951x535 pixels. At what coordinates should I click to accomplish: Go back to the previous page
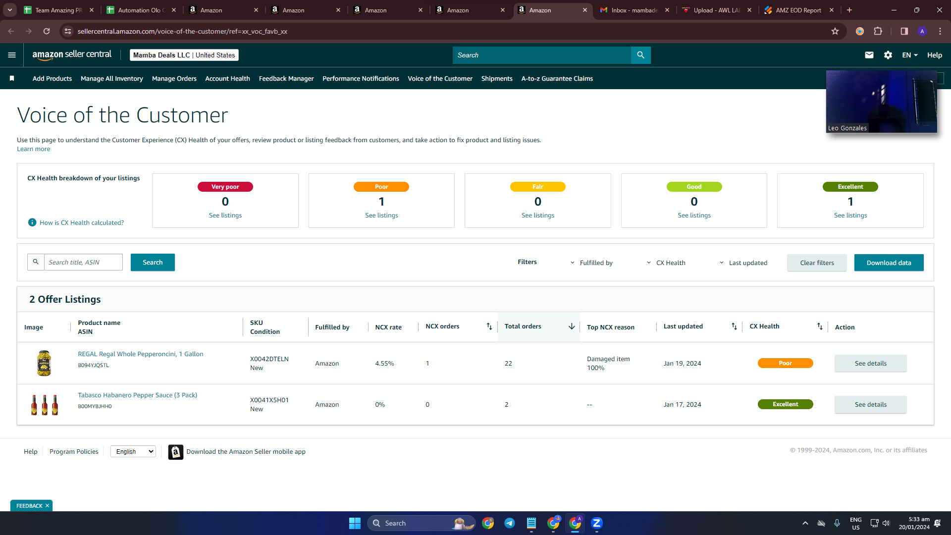(11, 31)
